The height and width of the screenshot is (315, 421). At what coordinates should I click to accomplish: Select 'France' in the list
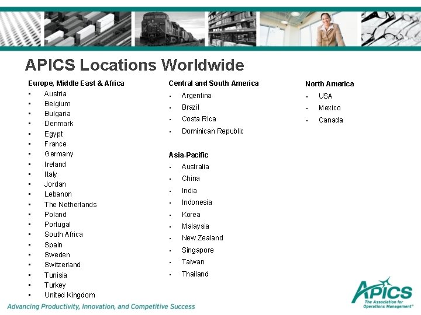56,144
